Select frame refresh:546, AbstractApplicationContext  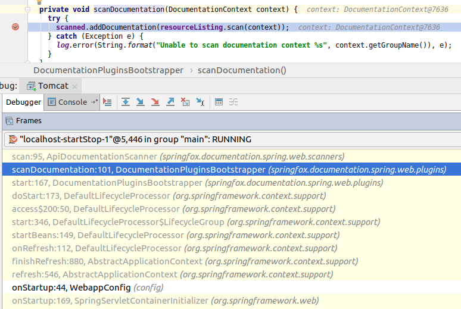232,274
